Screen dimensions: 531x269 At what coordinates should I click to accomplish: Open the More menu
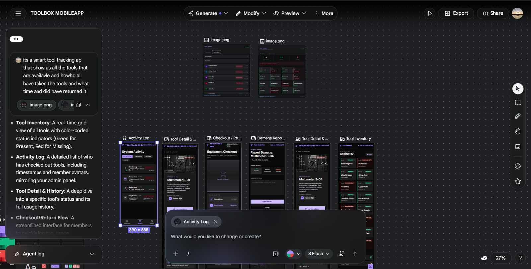tap(324, 13)
